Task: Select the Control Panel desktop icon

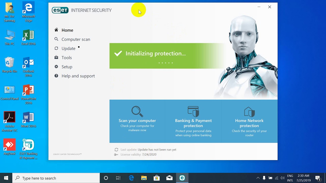Action: [x=9, y=93]
